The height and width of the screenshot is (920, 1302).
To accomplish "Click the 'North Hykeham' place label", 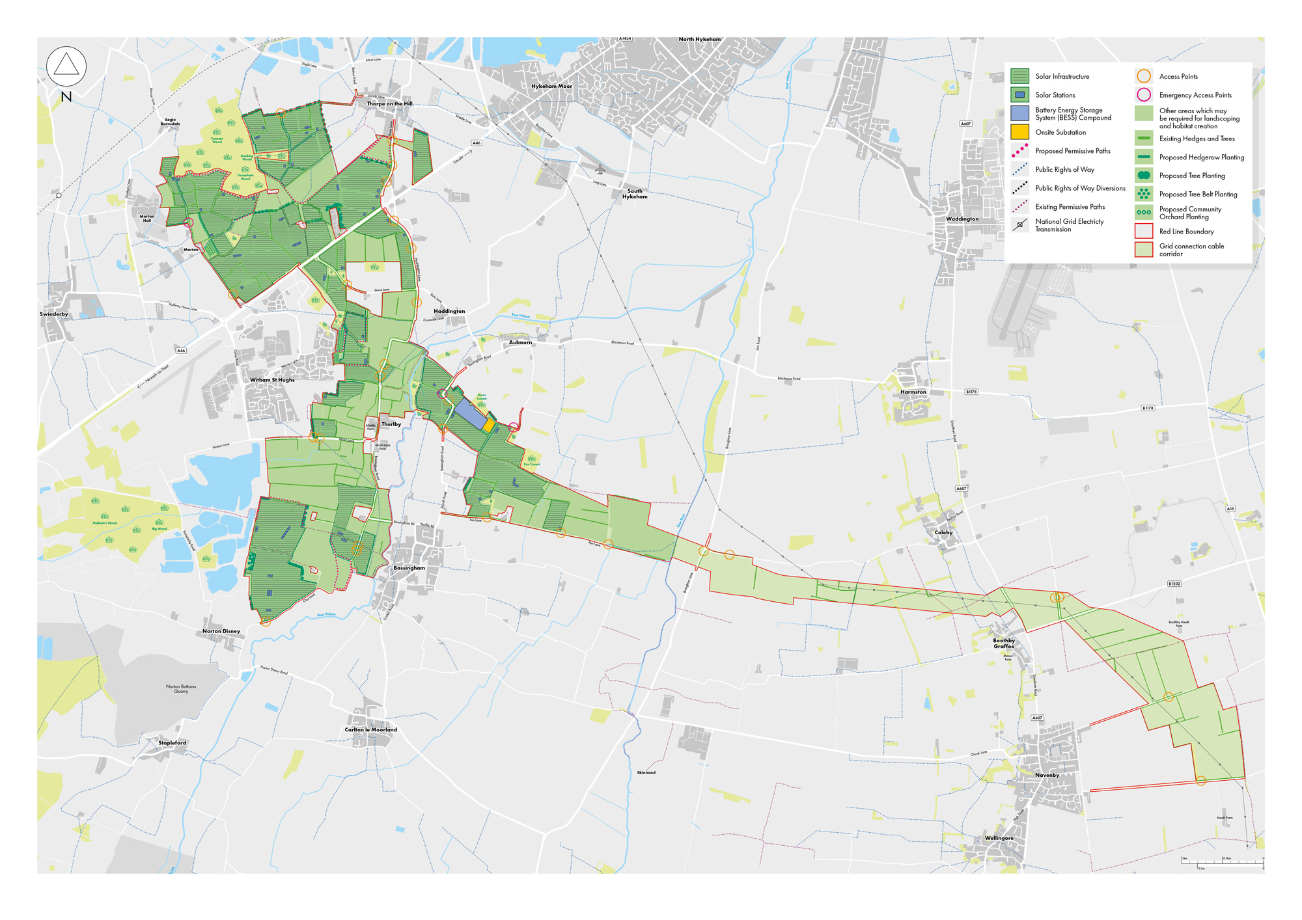I will 700,39.
